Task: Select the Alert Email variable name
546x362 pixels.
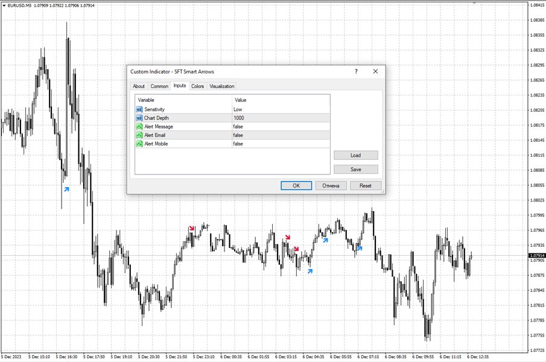Action: coord(154,135)
